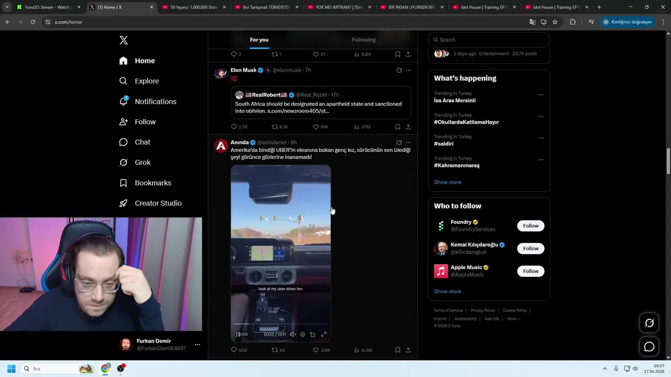Open video settings gear menu
Image resolution: width=671 pixels, height=377 pixels.
(x=302, y=334)
